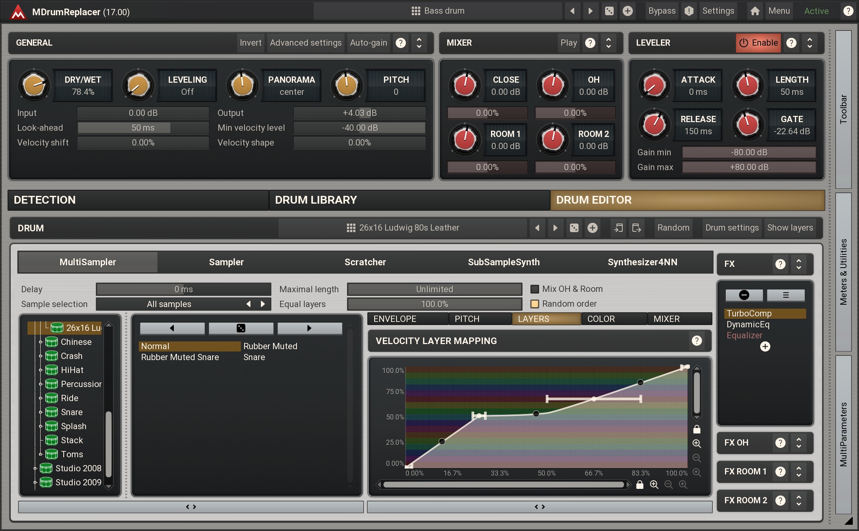Screen dimensions: 859x531
Task: Click the FX list menu lines button
Action: (786, 295)
